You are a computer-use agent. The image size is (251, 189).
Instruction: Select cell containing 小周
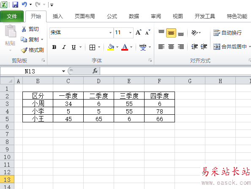tap(38, 103)
